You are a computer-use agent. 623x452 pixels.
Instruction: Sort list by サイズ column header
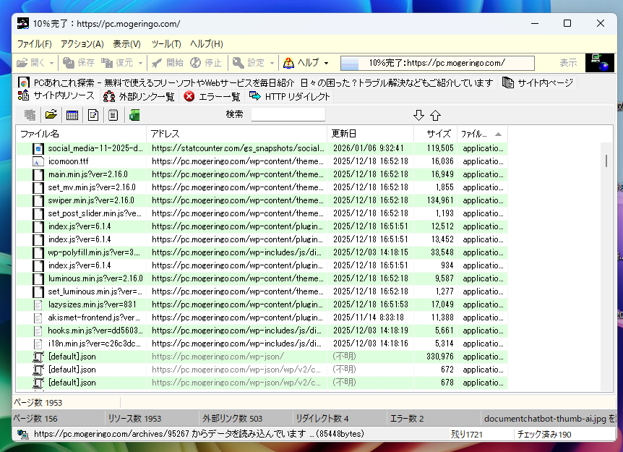point(438,134)
